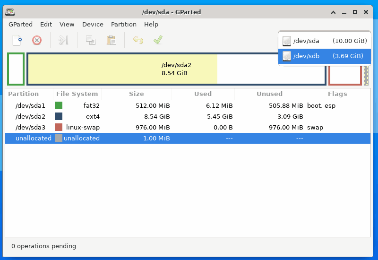Click the 8.54 GiB size cell in table
The image size is (378, 260).
pos(157,116)
